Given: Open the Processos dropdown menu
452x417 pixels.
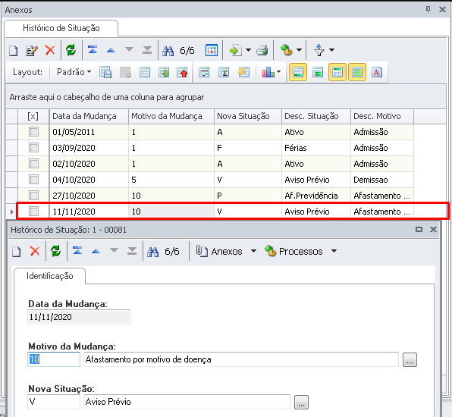Looking at the screenshot, I should [334, 251].
